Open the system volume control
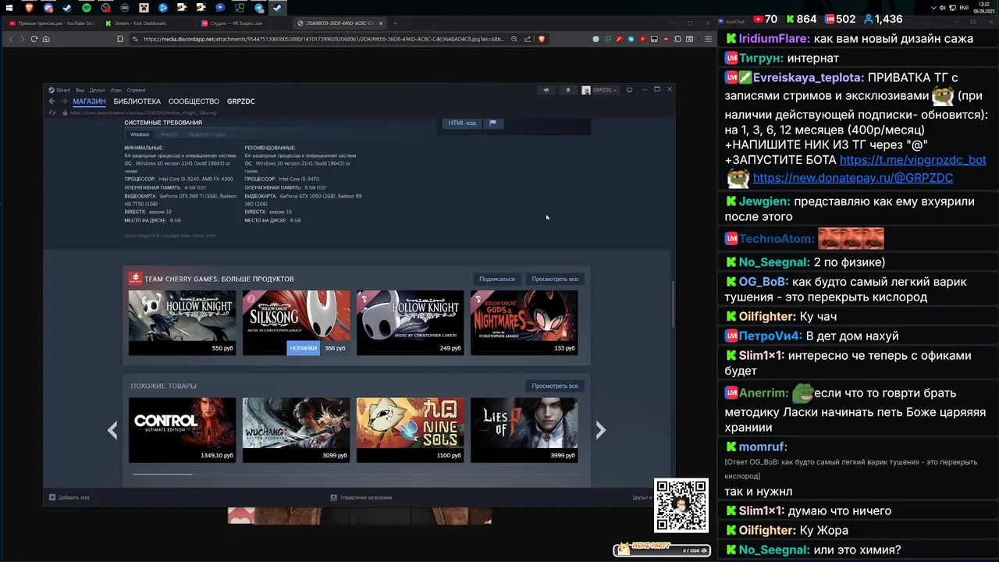 coord(944,8)
